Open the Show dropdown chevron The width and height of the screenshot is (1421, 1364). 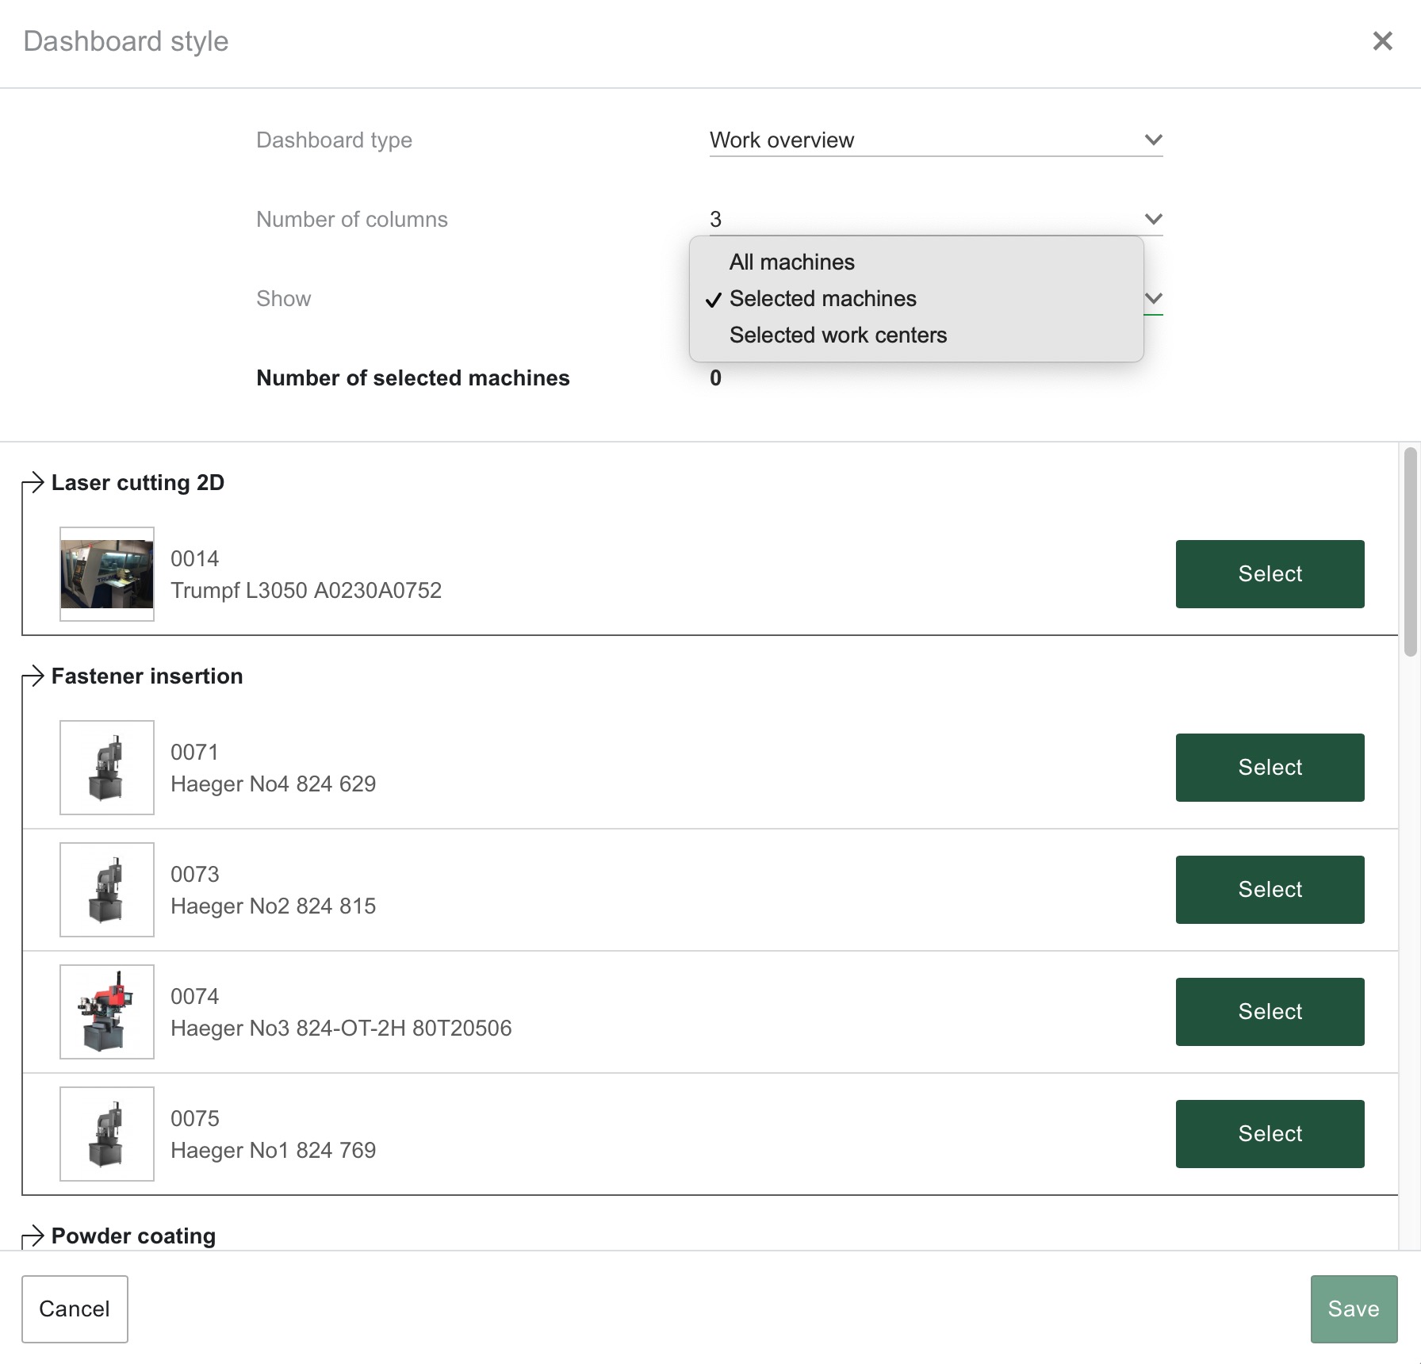[1152, 298]
